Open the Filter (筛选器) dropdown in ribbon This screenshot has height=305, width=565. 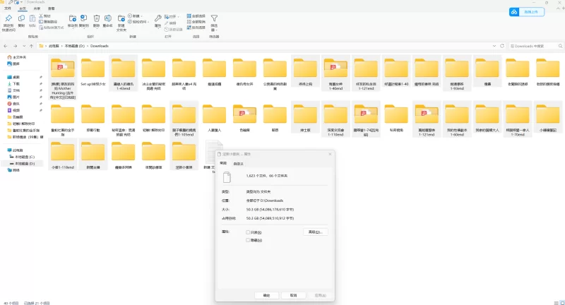click(x=214, y=23)
